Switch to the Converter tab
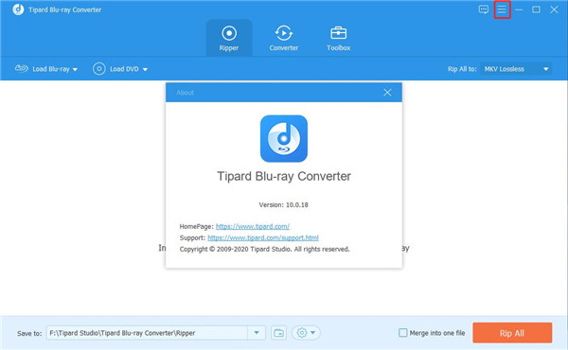Image resolution: width=568 pixels, height=350 pixels. coord(284,39)
